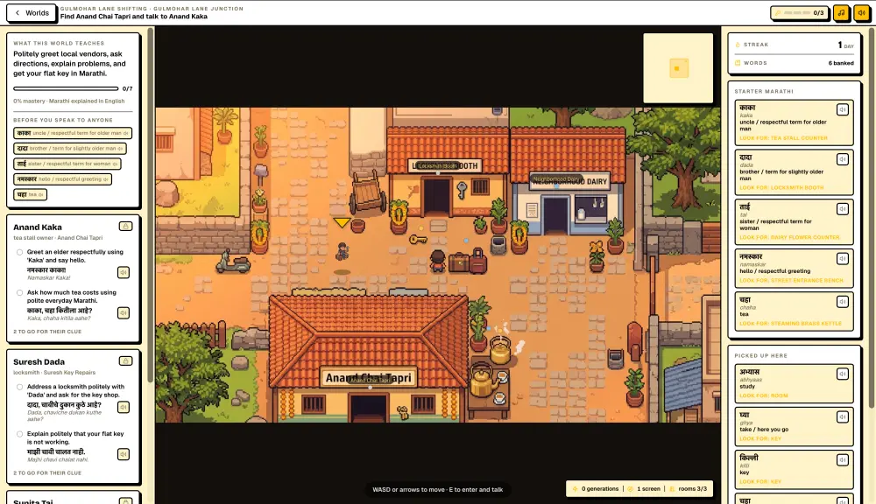The height and width of the screenshot is (504, 876).
Task: Play pronunciation of Namaskar Kaka phrase
Action: [124, 272]
